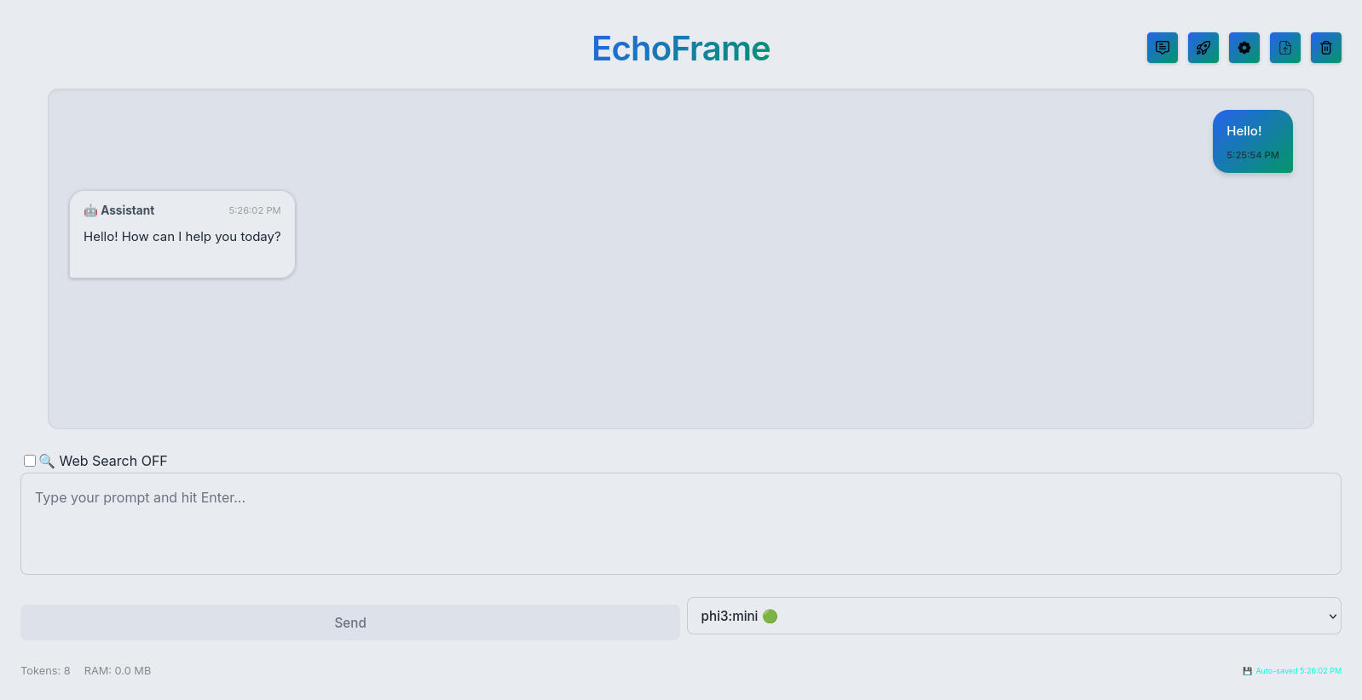Click the EchoFrame title heading
This screenshot has height=700, width=1362.
[681, 49]
